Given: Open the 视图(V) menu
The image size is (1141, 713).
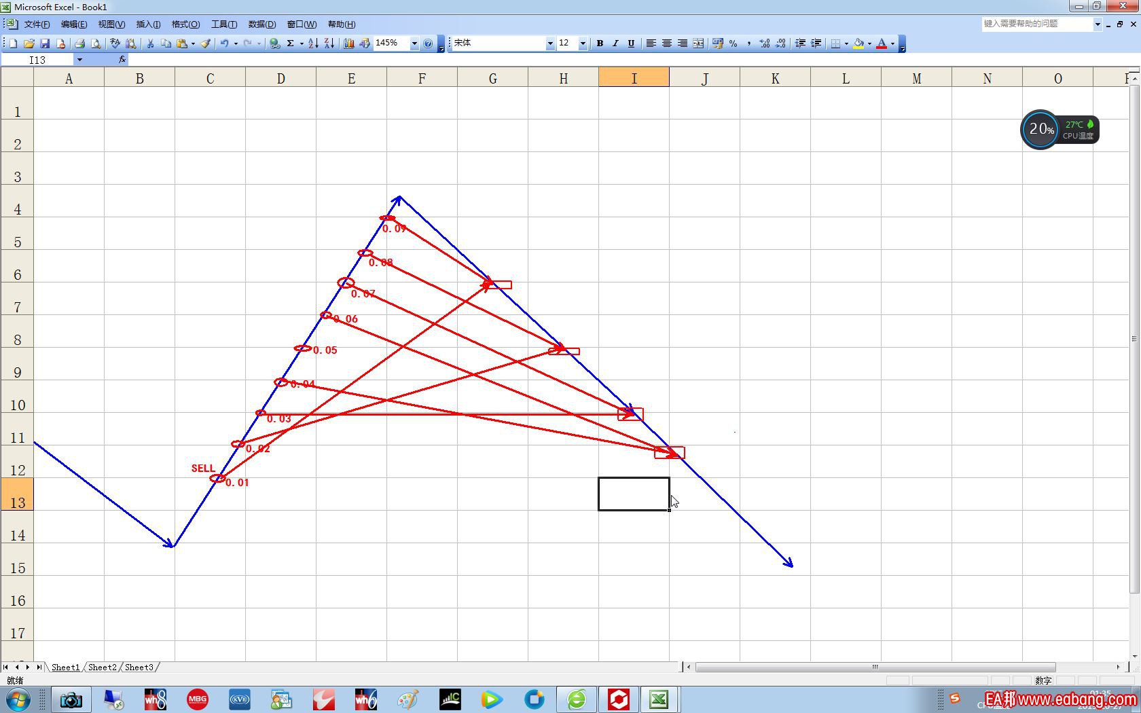Looking at the screenshot, I should [111, 24].
